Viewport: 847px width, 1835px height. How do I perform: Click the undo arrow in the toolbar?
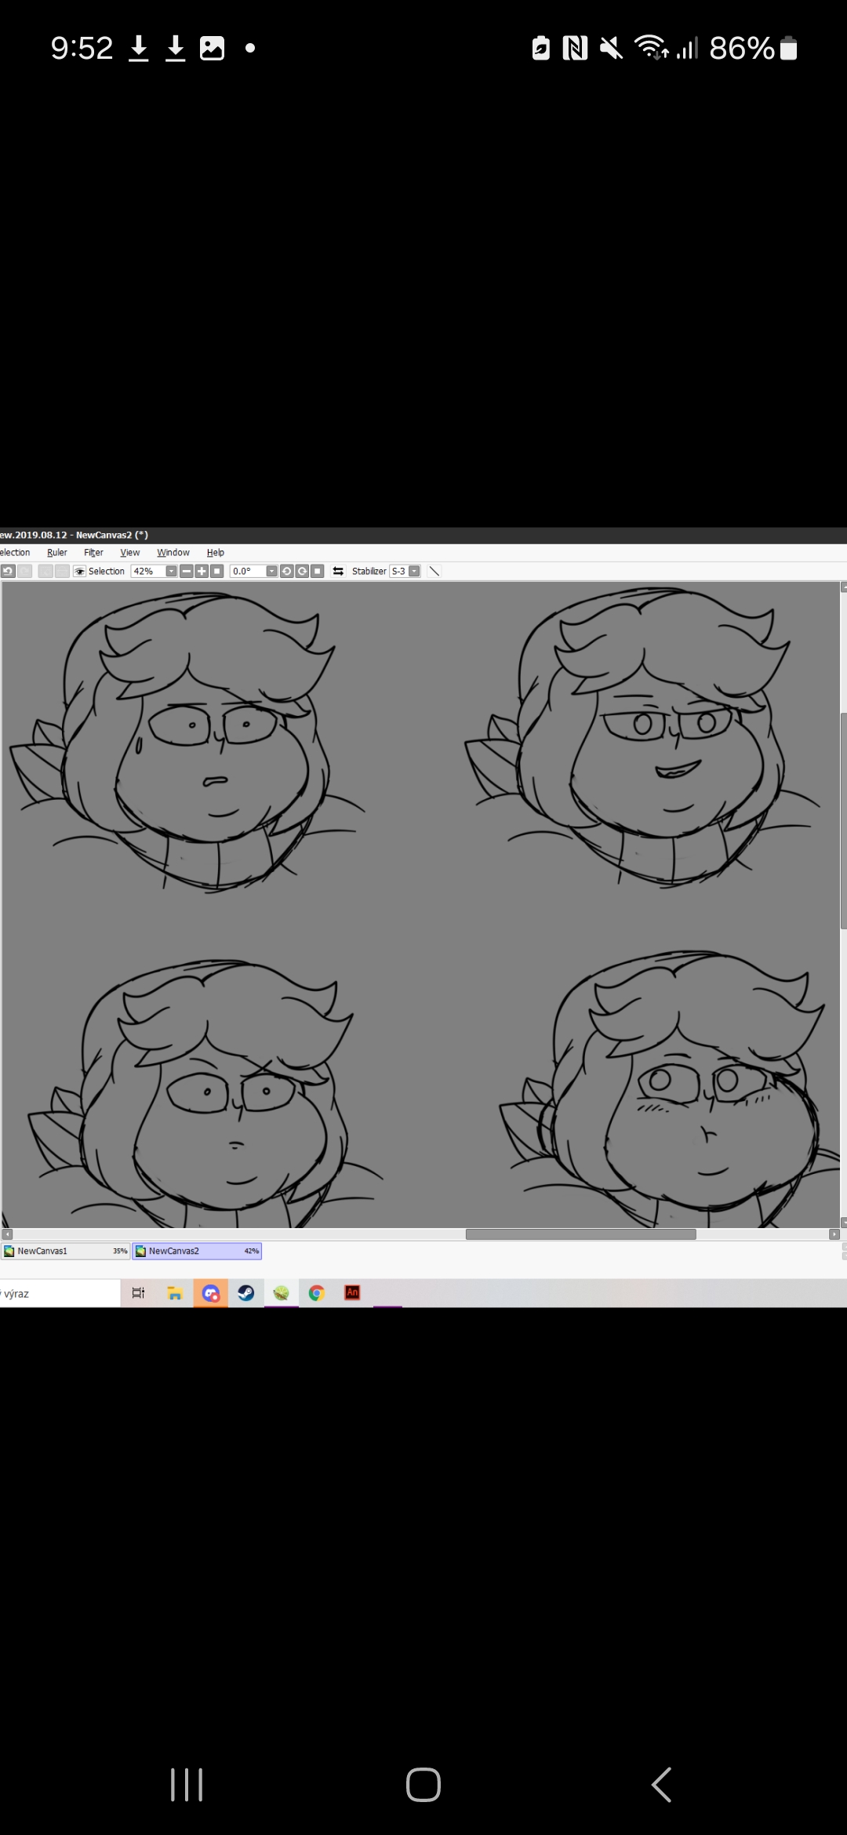pyautogui.click(x=8, y=571)
